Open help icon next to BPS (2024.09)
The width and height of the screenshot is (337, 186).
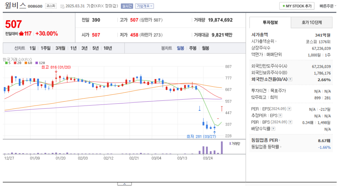click(290, 122)
